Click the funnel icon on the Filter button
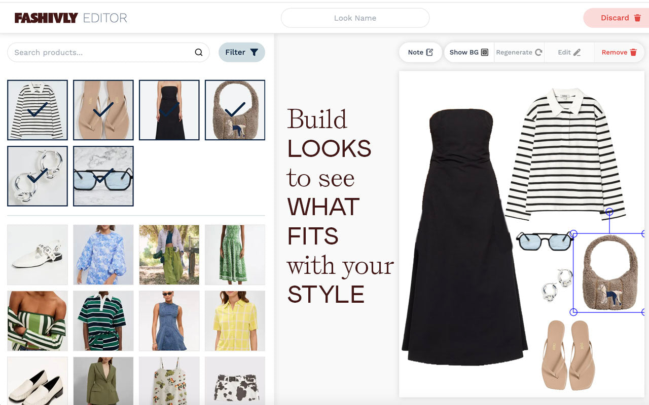The image size is (649, 405). click(255, 52)
